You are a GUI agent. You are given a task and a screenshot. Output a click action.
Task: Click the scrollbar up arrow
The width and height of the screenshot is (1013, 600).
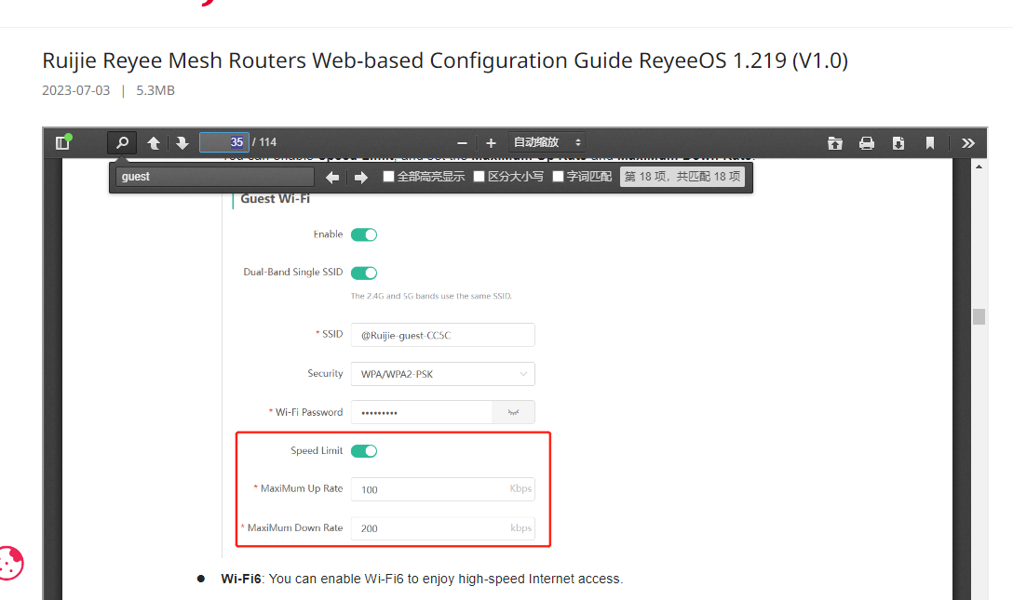click(979, 167)
